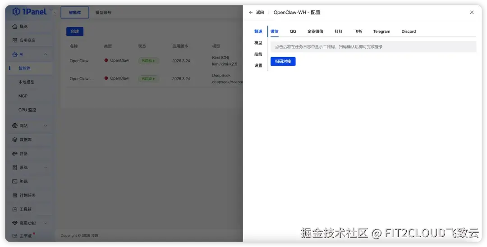487x247 pixels.
Task: Open the 已启动 status dropdown for OpenClaw
Action: click(148, 61)
